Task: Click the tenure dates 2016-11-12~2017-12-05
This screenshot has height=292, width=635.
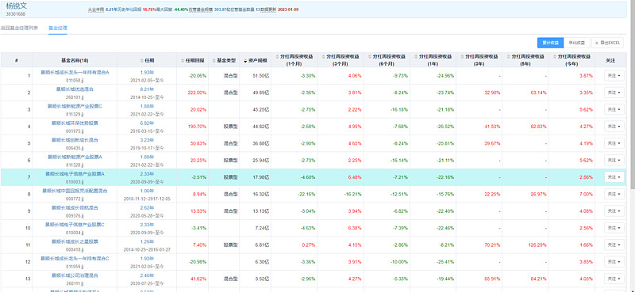Action: [x=147, y=199]
